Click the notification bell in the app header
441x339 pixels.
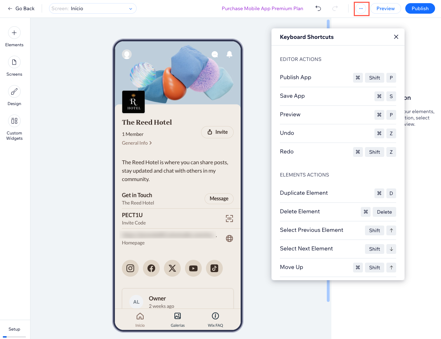229,54
